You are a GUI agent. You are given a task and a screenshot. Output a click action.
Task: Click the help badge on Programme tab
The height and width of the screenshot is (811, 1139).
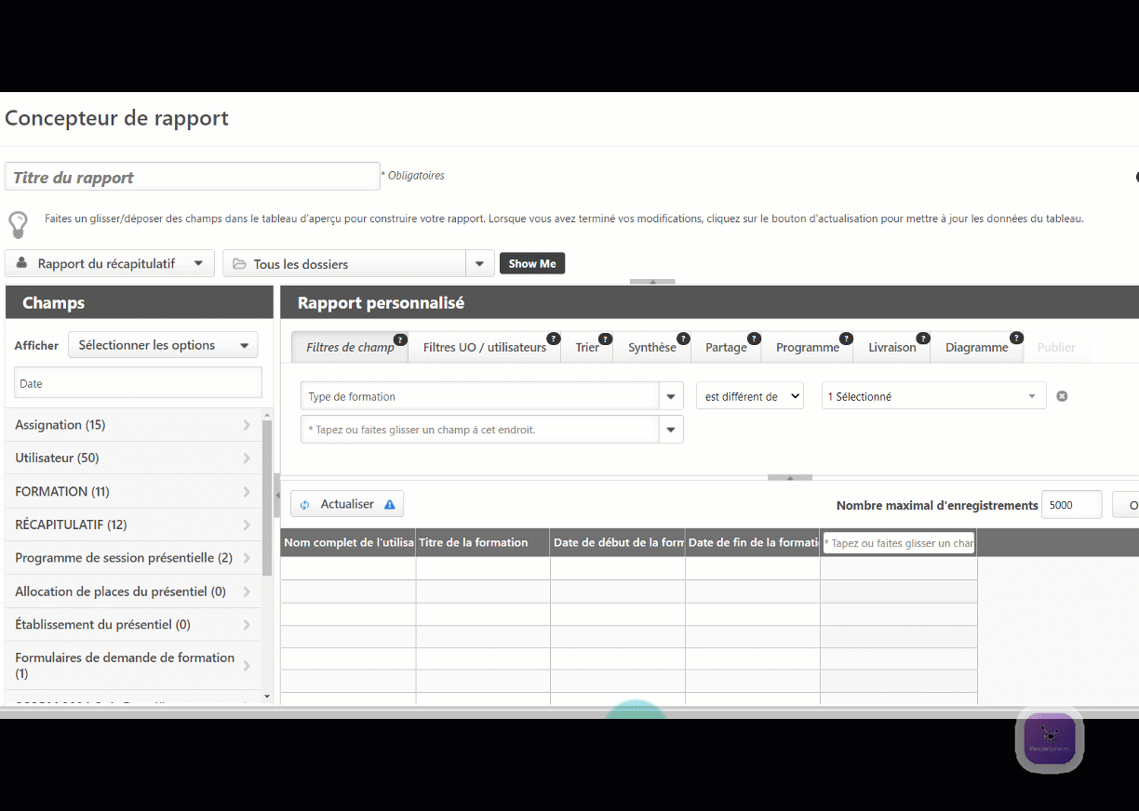[x=846, y=339]
